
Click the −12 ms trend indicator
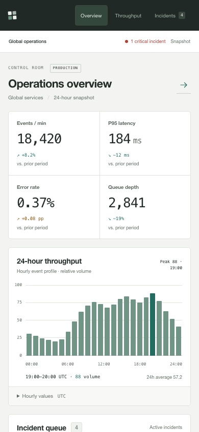pyautogui.click(x=119, y=155)
